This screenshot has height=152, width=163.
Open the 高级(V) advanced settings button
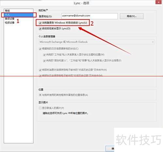pos(132,16)
